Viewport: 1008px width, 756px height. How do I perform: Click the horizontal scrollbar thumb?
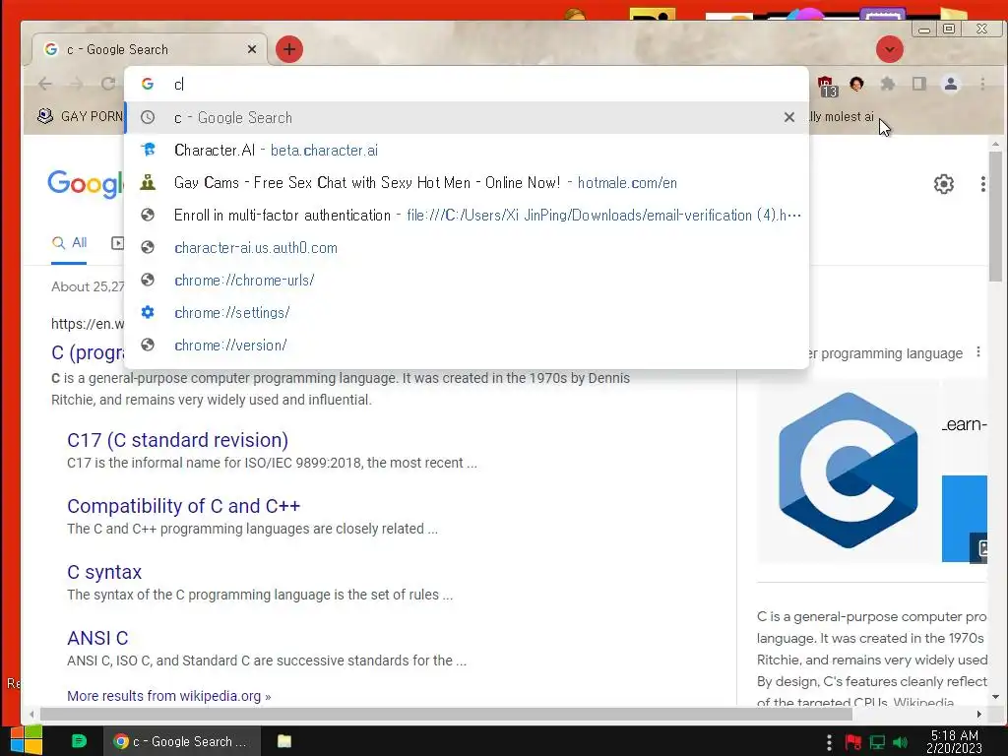tap(446, 714)
